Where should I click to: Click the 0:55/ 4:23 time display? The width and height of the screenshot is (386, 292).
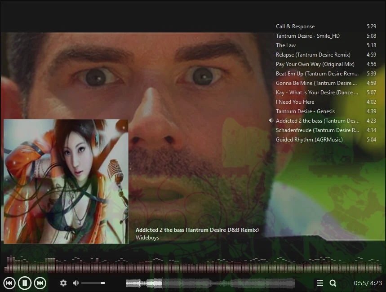[x=368, y=283]
